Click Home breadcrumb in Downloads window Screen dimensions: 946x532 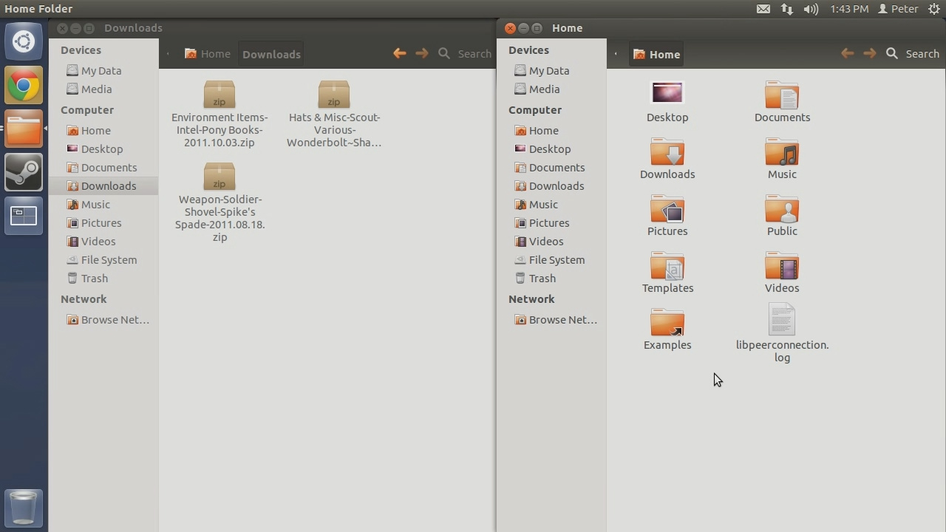click(x=208, y=54)
